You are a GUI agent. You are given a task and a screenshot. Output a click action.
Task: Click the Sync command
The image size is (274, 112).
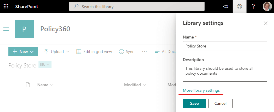tap(126, 52)
